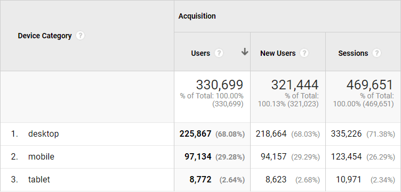Viewport: 401px width, 192px height.
Task: Select tablet new users value 8,623
Action: click(276, 180)
